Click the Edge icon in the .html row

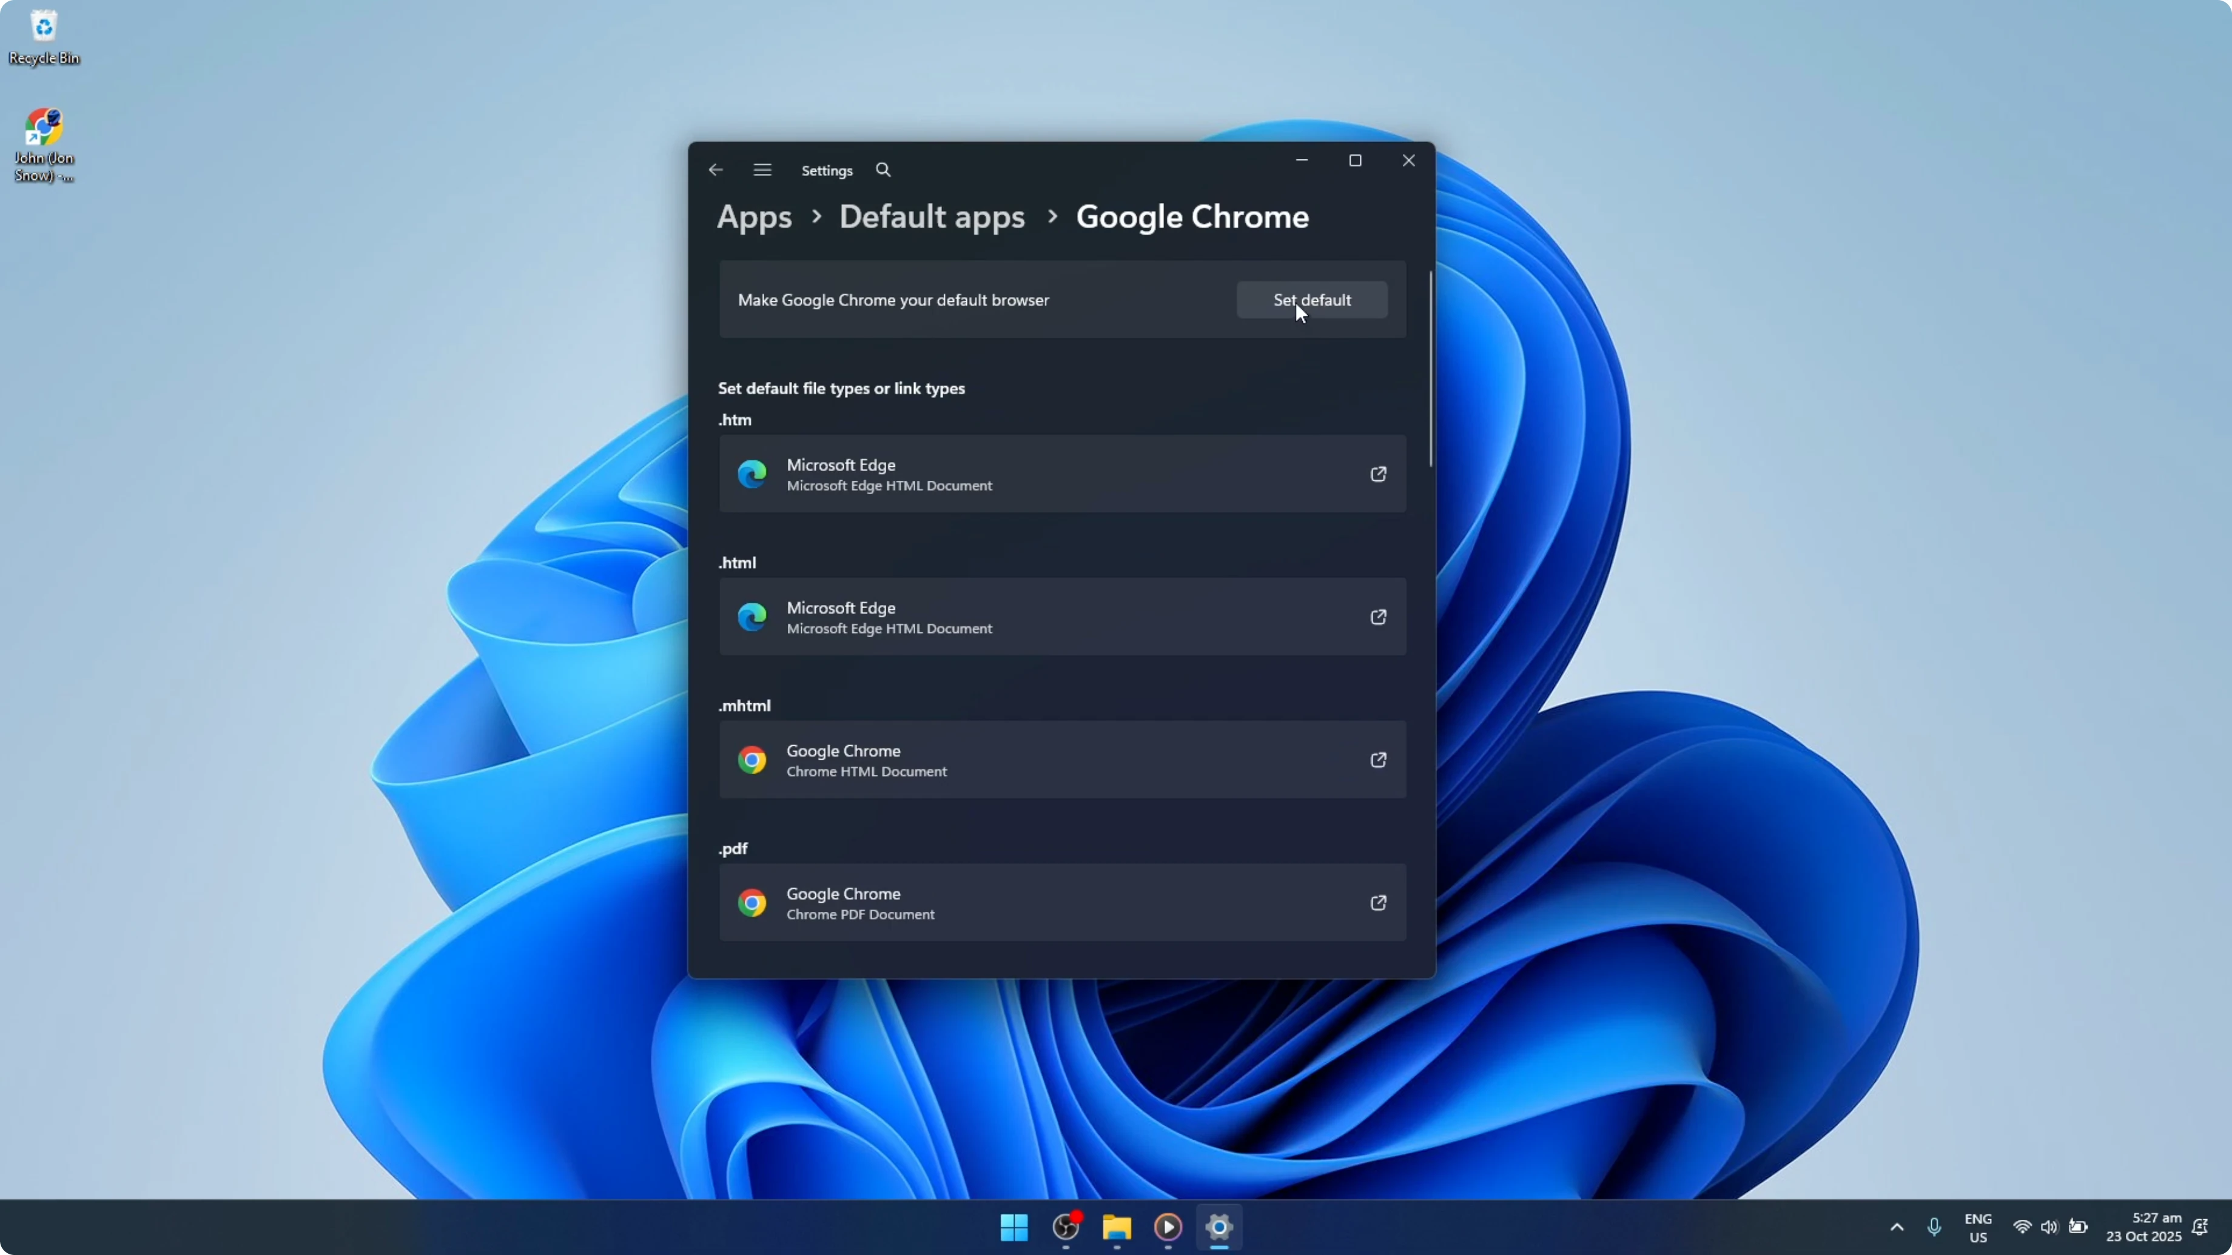[751, 617]
